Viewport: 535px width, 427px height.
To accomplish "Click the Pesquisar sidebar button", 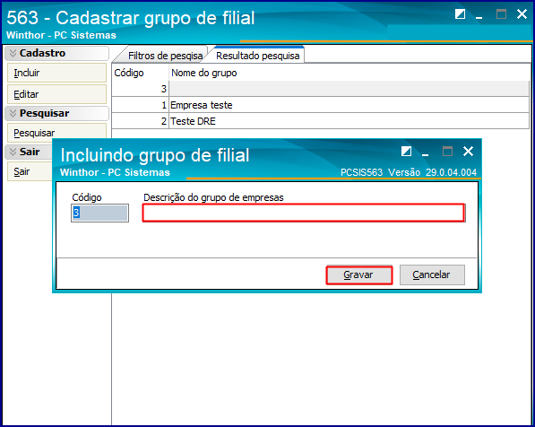I will (x=56, y=133).
